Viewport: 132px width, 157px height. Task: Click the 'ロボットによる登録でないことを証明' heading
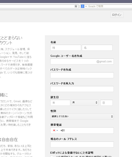(x=72, y=153)
